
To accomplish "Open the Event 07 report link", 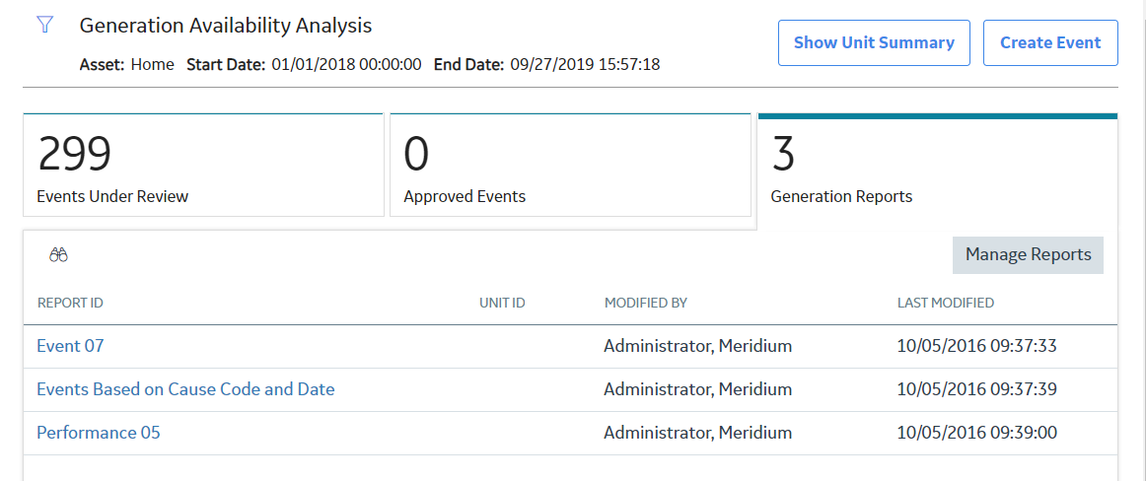I will click(x=70, y=346).
